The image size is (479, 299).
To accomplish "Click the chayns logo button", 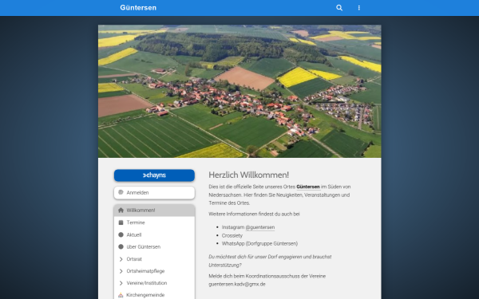I will pyautogui.click(x=154, y=175).
